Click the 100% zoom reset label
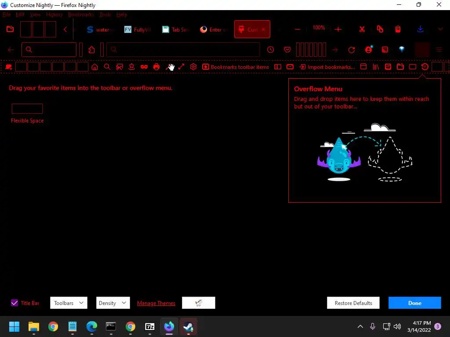Viewport: 450px width, 337px height. [x=319, y=28]
